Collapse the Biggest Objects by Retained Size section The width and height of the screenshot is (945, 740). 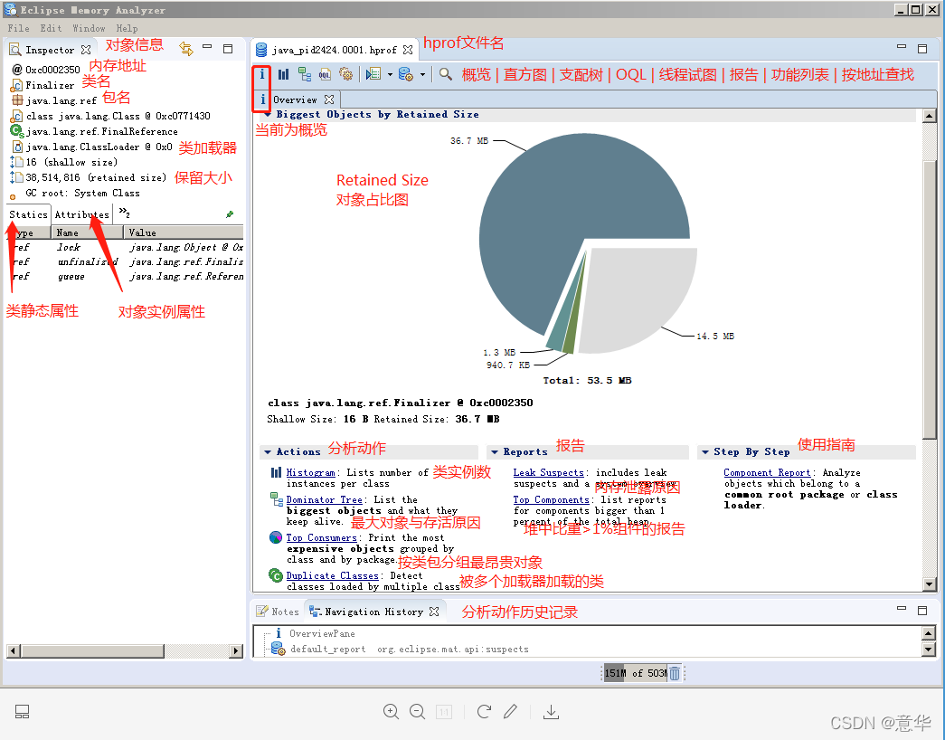coord(267,115)
